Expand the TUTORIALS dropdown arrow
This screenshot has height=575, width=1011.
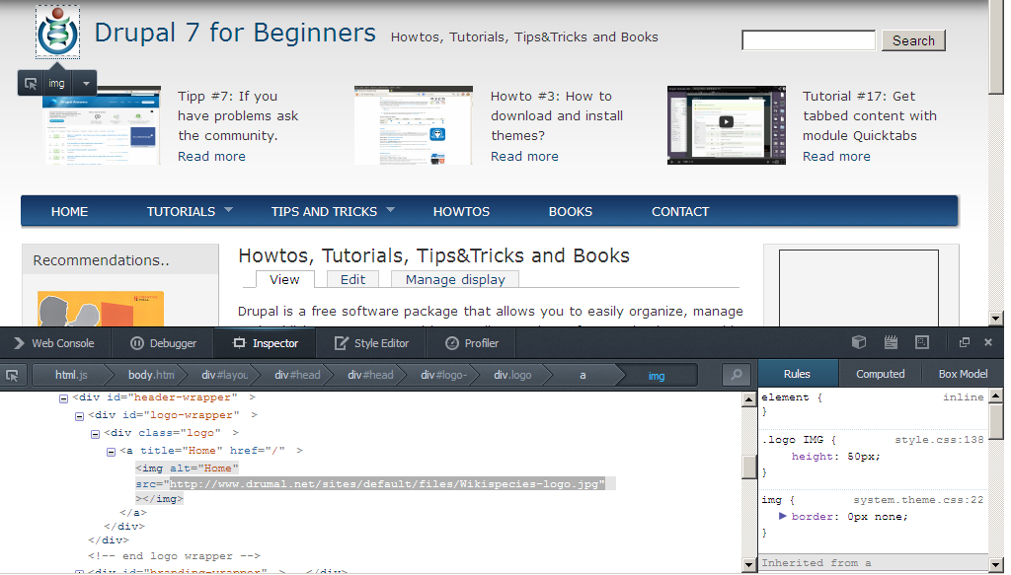pyautogui.click(x=228, y=210)
